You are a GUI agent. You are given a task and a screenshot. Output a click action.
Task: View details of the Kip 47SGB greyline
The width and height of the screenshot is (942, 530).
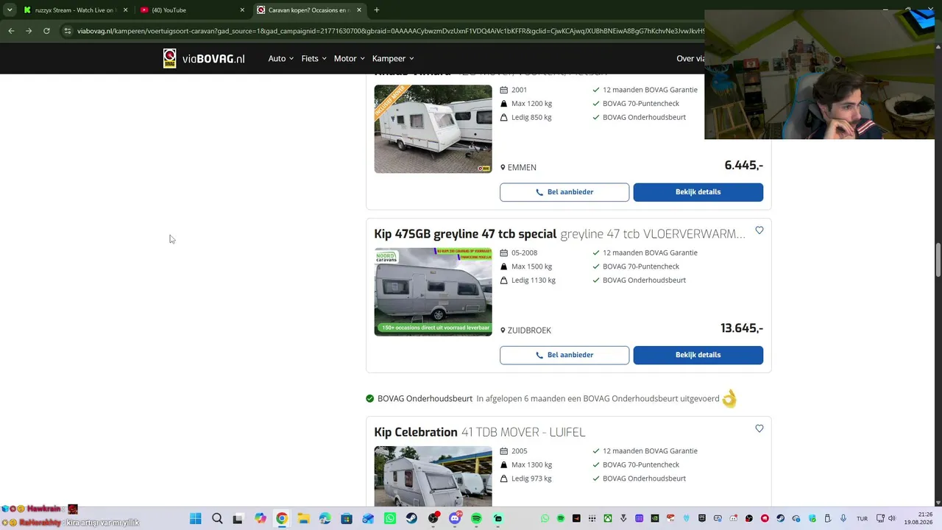click(x=698, y=355)
